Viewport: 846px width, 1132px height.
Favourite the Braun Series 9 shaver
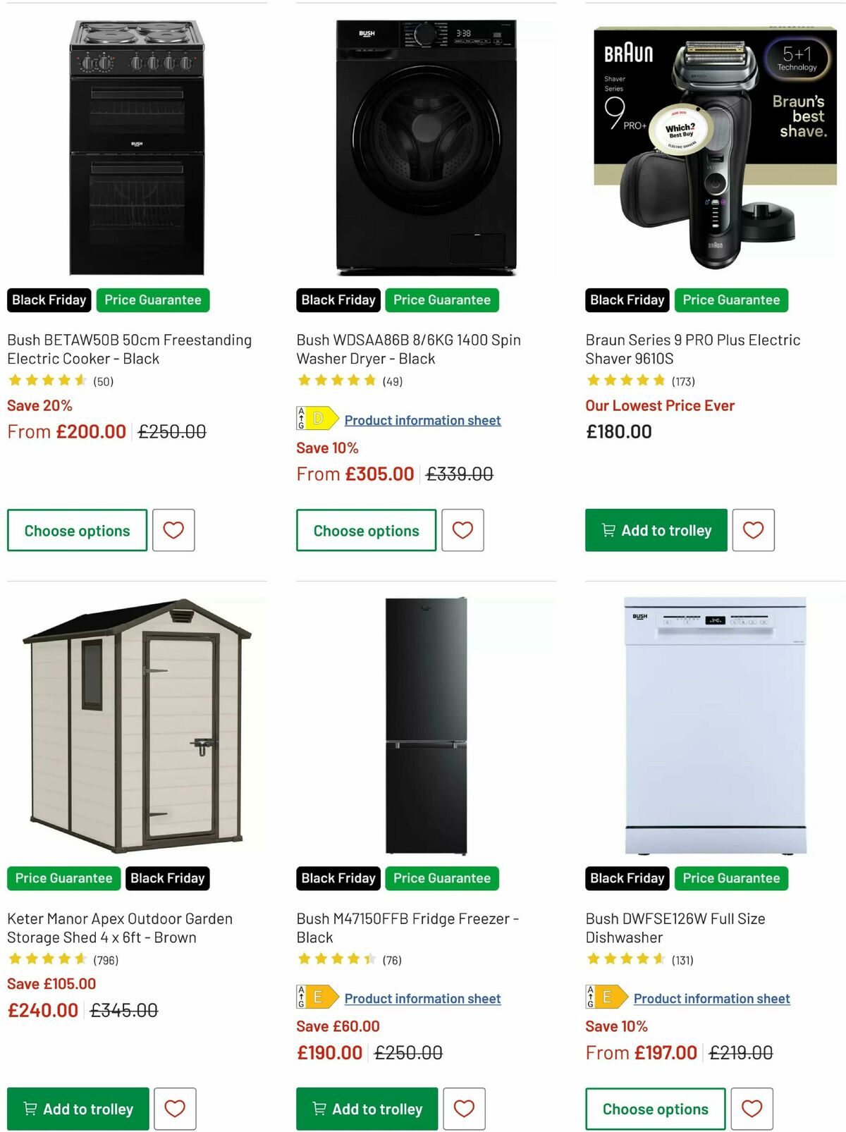[753, 530]
